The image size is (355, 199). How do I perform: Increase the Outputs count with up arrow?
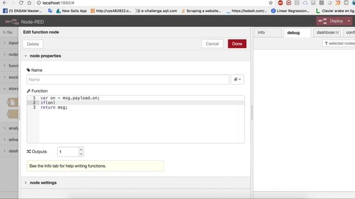point(81,149)
